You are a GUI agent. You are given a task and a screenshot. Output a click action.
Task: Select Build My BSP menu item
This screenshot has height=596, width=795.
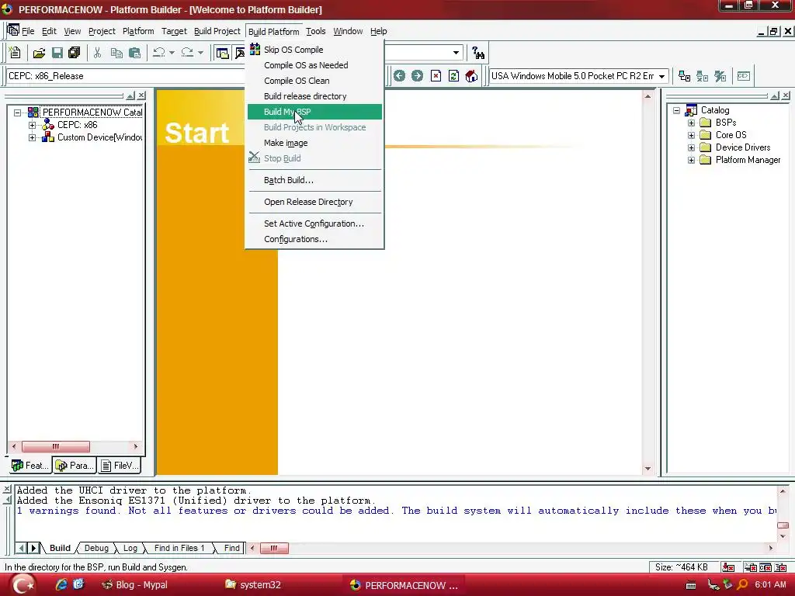click(314, 112)
